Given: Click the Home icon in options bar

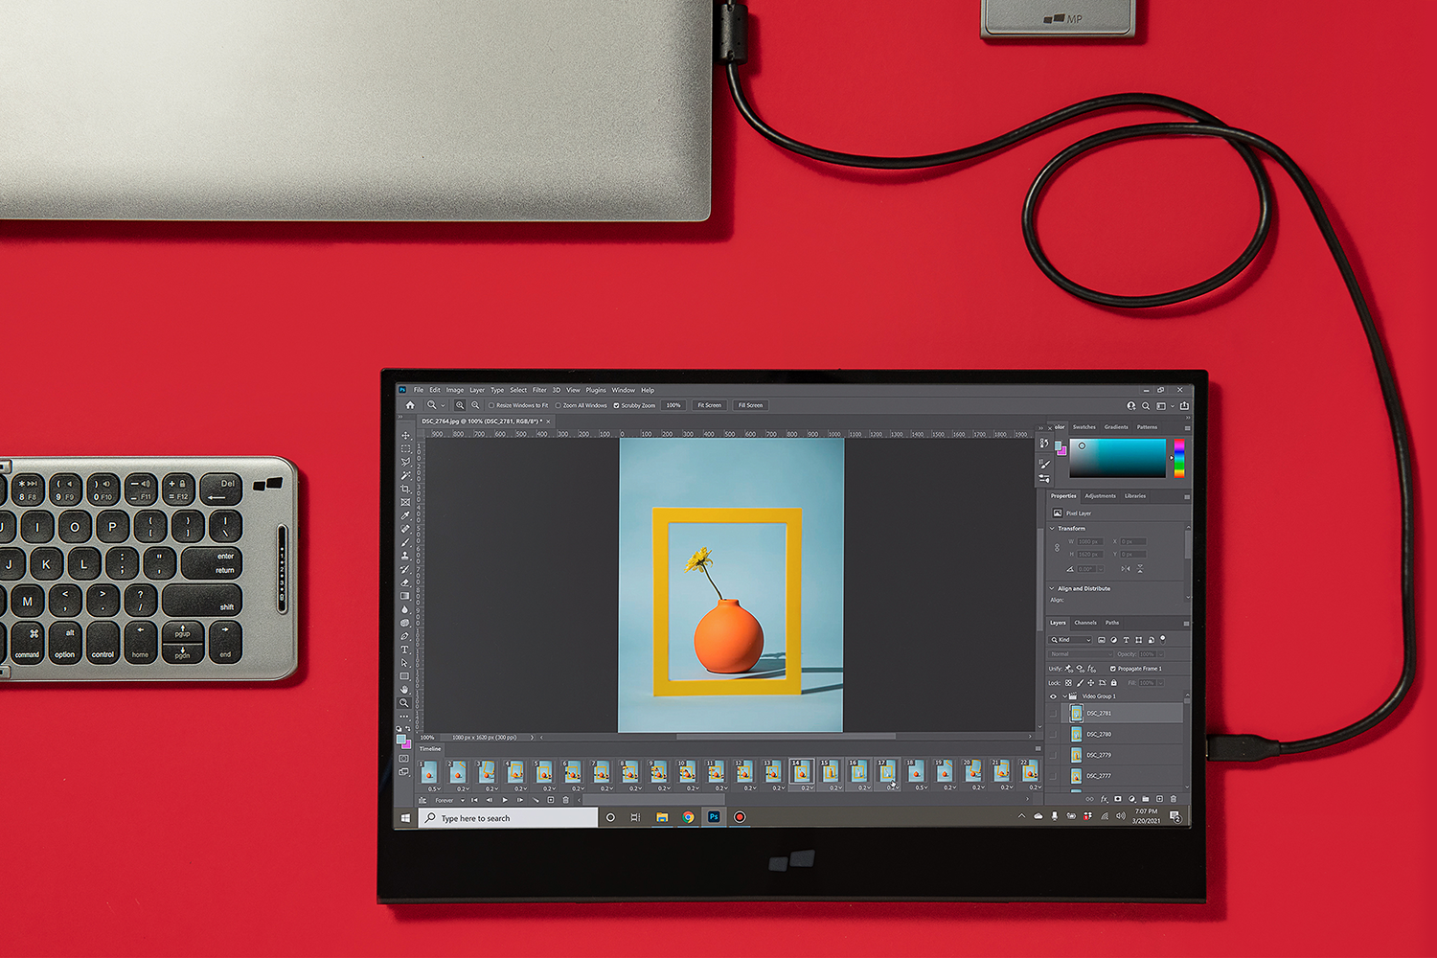Looking at the screenshot, I should (410, 405).
